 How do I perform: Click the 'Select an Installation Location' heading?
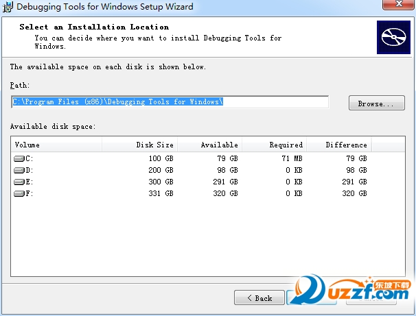click(94, 27)
